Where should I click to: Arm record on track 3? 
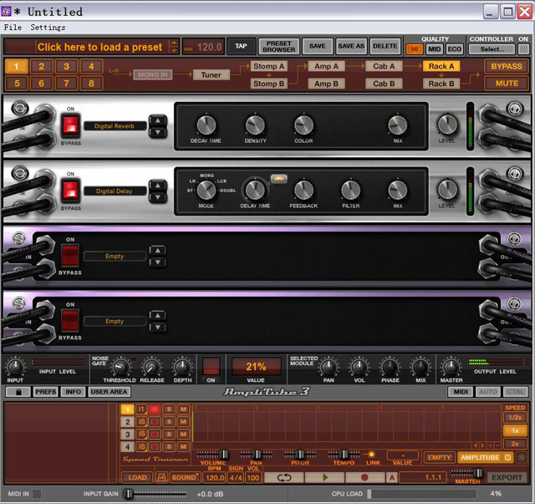[155, 434]
